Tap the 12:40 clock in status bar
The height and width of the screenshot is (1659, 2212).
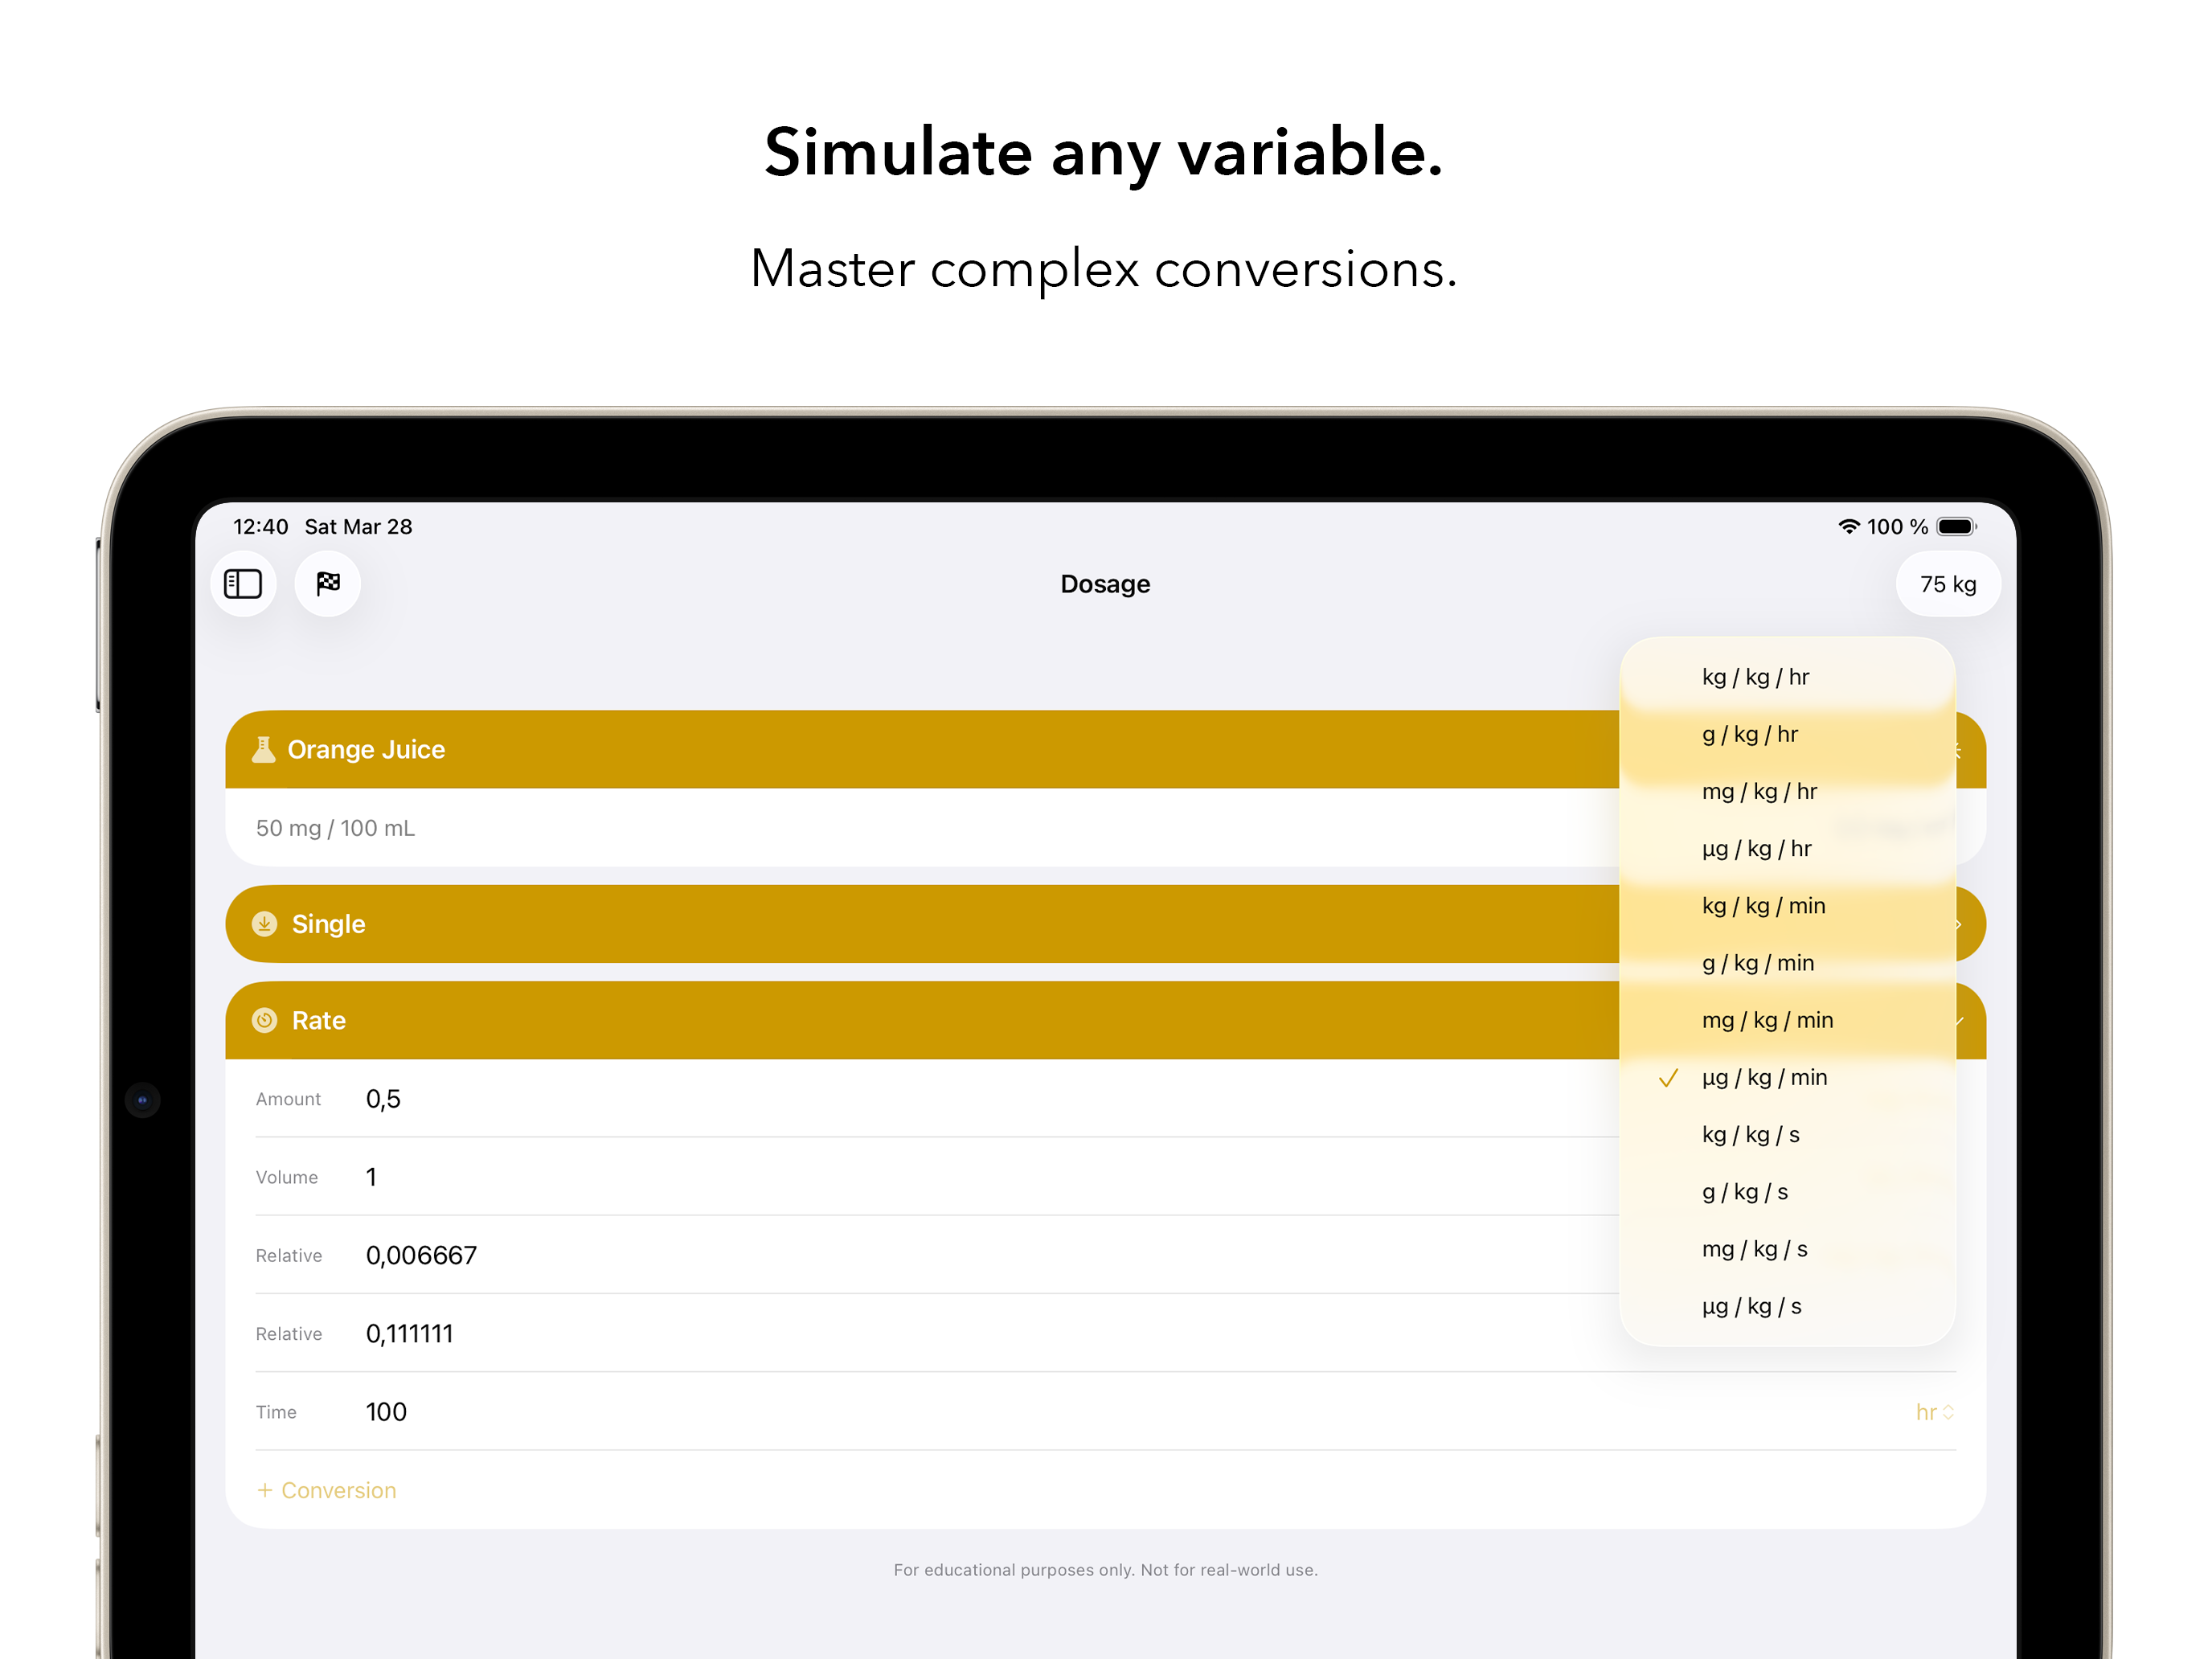261,527
